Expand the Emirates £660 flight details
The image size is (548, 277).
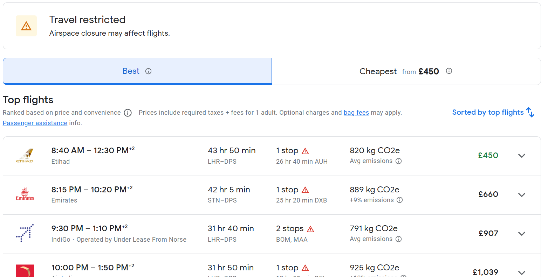pyautogui.click(x=522, y=195)
